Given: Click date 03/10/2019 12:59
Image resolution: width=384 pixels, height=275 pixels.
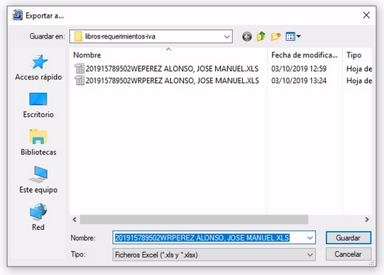Looking at the screenshot, I should pyautogui.click(x=299, y=68).
